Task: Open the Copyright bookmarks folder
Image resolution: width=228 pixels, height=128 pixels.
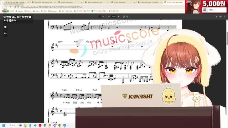Action: click(53, 11)
